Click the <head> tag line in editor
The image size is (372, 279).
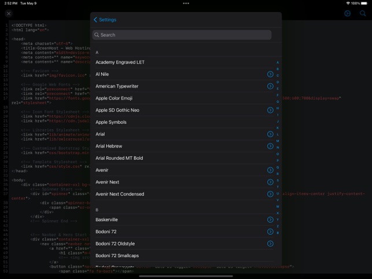(x=19, y=39)
